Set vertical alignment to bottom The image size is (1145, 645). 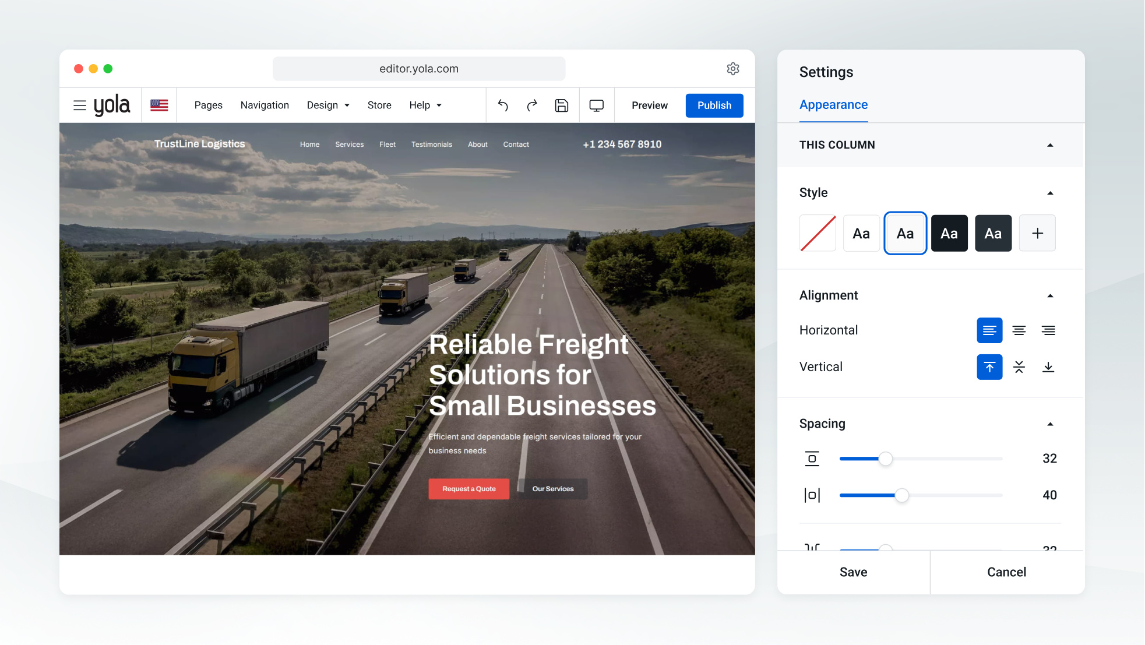[x=1048, y=367]
